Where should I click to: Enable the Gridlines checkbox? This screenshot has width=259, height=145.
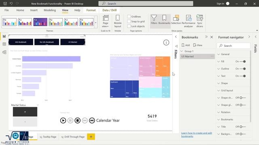click(129, 17)
